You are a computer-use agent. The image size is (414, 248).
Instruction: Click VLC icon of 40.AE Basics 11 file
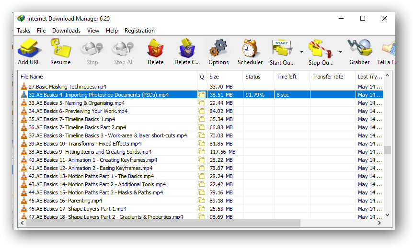[24, 159]
